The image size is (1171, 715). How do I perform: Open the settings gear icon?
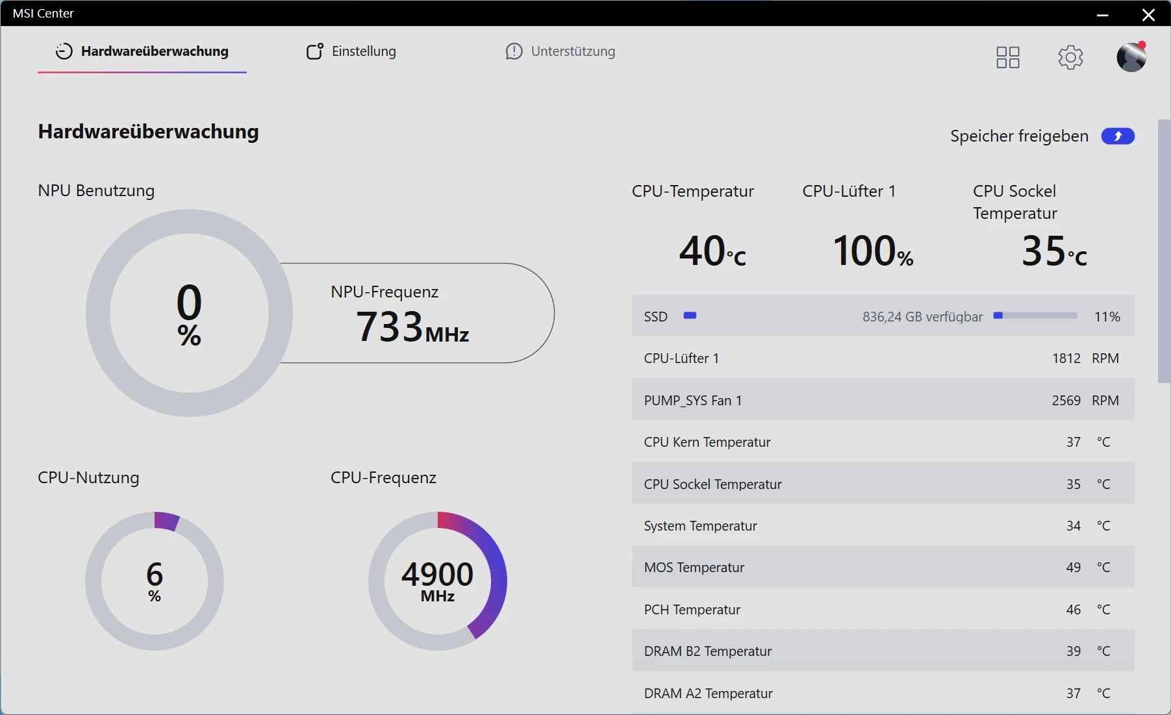tap(1070, 57)
